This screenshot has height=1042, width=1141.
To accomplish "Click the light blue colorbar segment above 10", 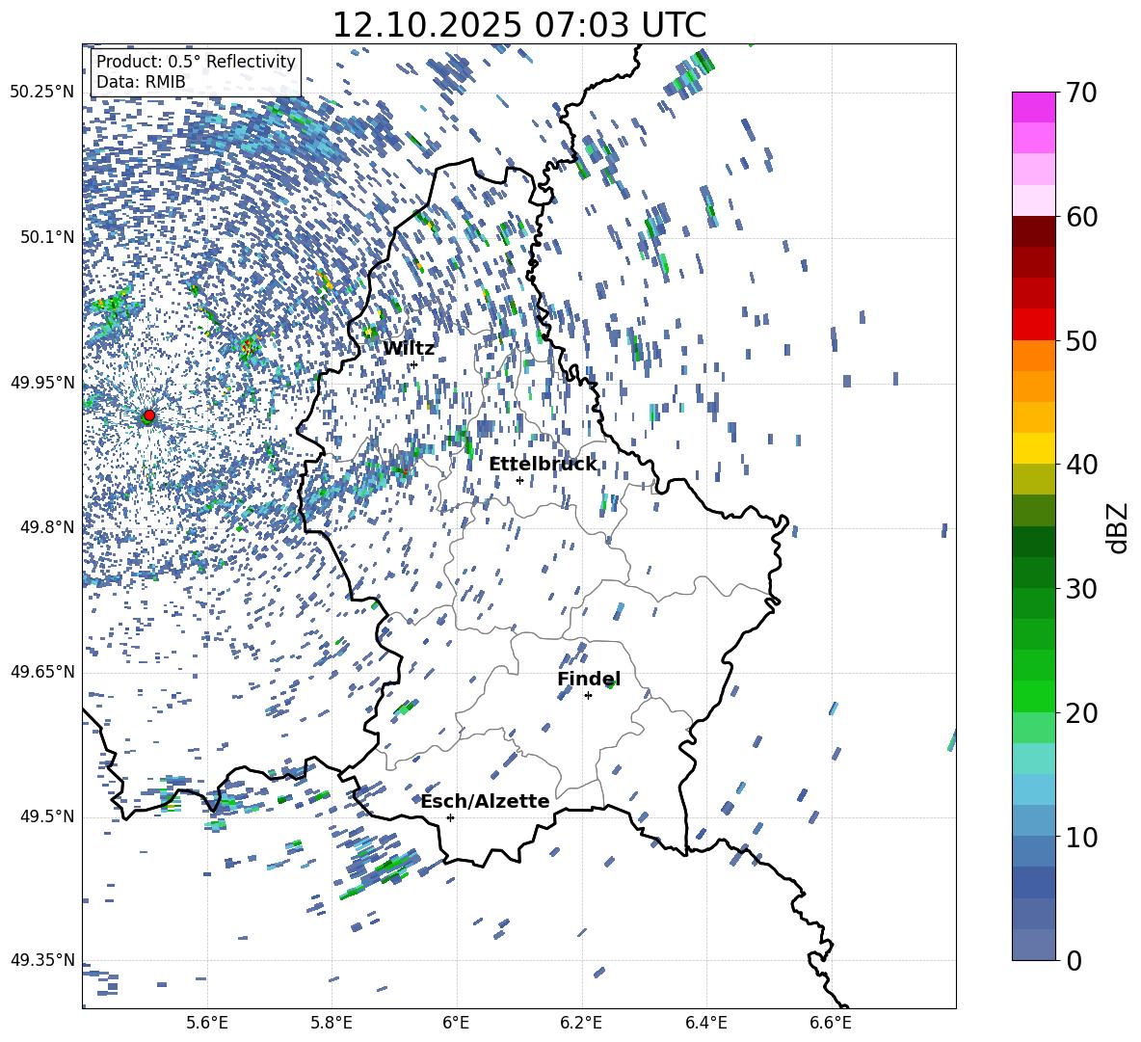I will coord(1034,821).
